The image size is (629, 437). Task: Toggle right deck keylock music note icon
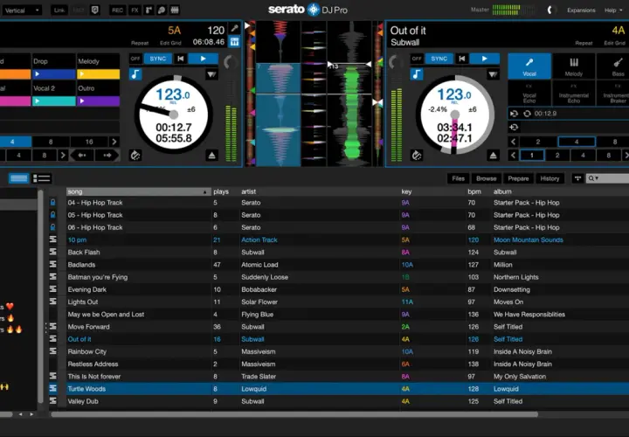point(417,73)
